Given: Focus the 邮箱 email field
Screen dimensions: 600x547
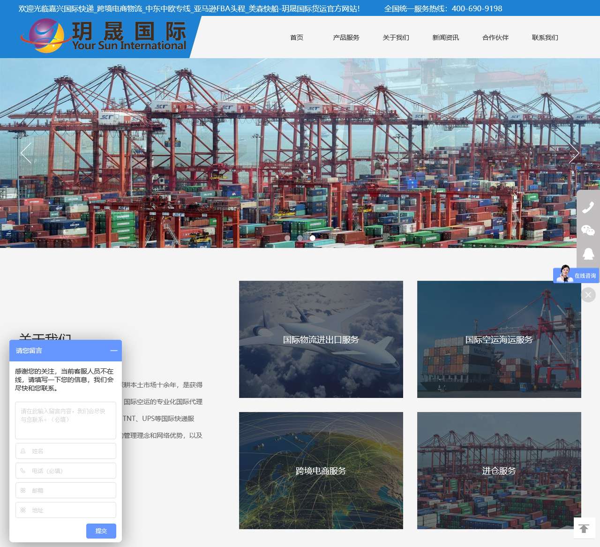Looking at the screenshot, I should point(66,490).
